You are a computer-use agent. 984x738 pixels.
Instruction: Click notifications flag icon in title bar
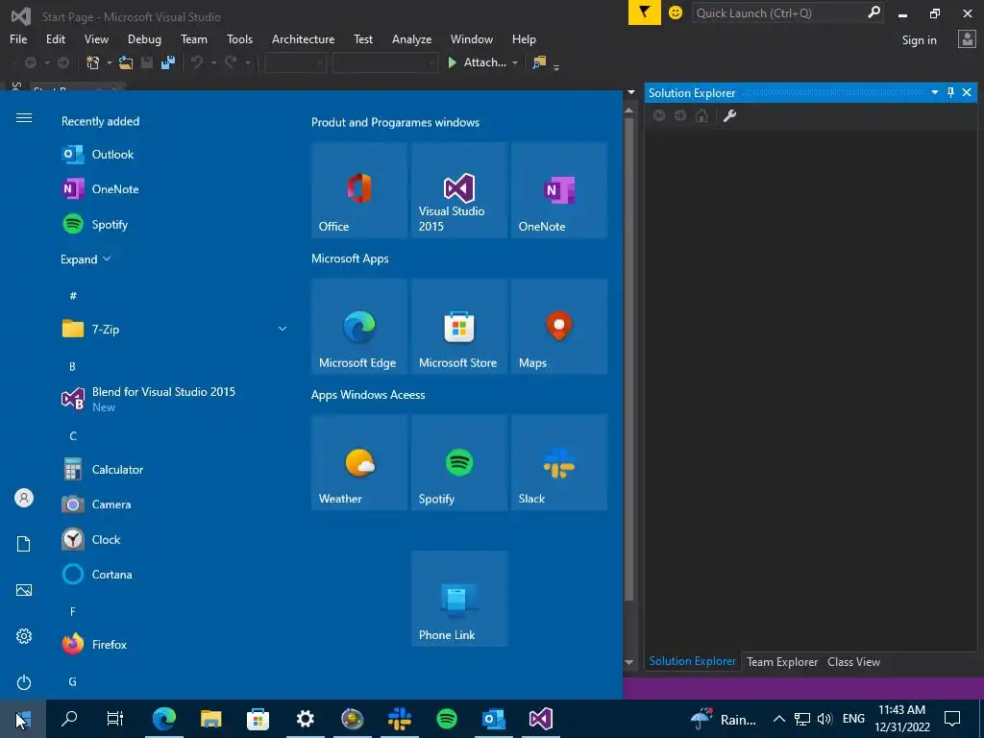click(645, 12)
